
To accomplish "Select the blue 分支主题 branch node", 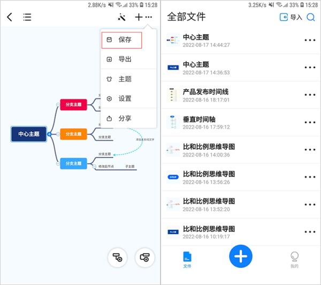I will 73,164.
